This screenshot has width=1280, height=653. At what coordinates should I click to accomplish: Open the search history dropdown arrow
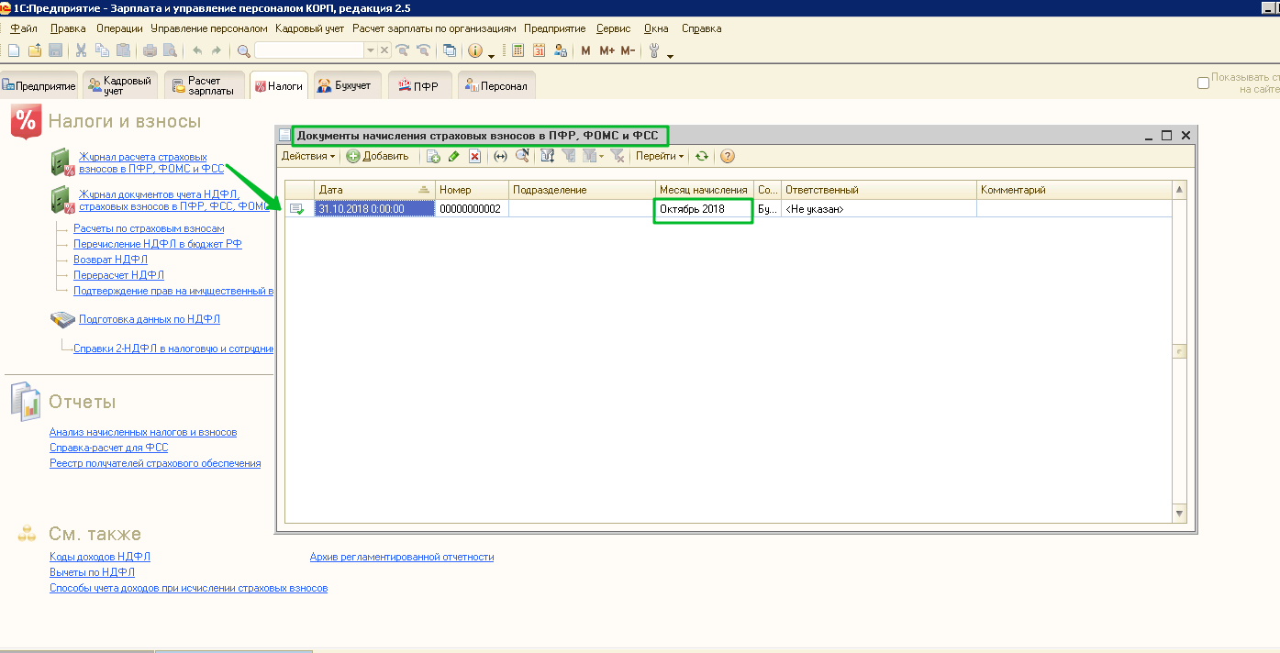(x=371, y=50)
